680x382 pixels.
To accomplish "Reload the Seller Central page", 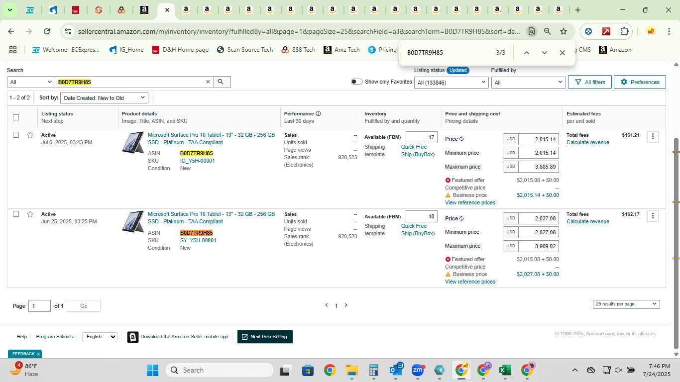I will coord(47,31).
